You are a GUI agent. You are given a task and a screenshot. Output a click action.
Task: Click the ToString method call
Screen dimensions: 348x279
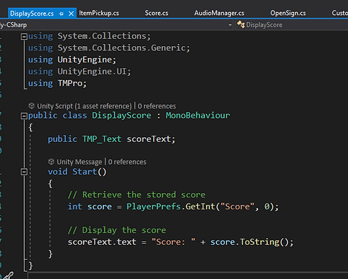[259, 242]
